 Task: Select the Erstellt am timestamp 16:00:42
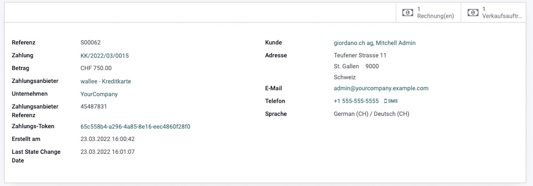click(x=108, y=139)
